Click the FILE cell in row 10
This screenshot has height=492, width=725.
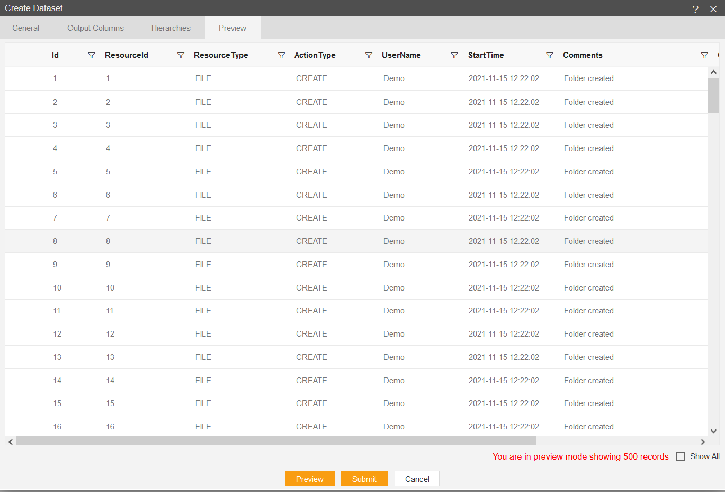203,288
